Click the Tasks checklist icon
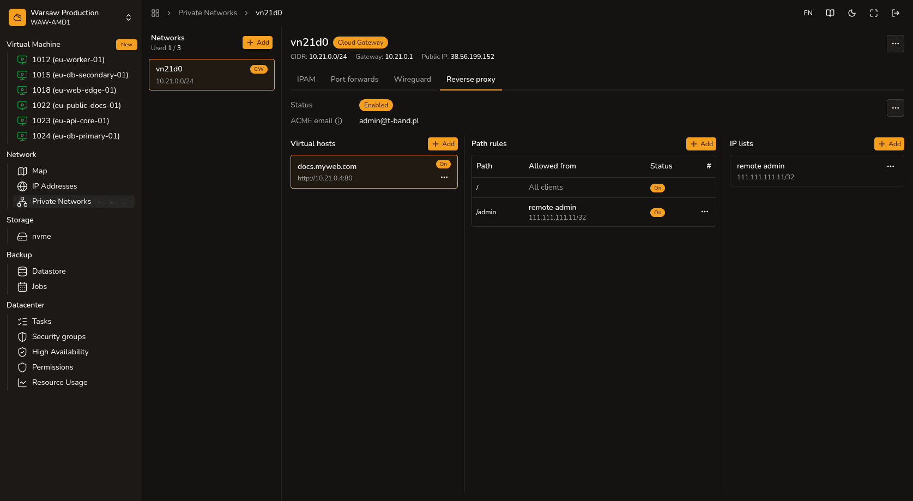Image resolution: width=913 pixels, height=501 pixels. (x=22, y=322)
